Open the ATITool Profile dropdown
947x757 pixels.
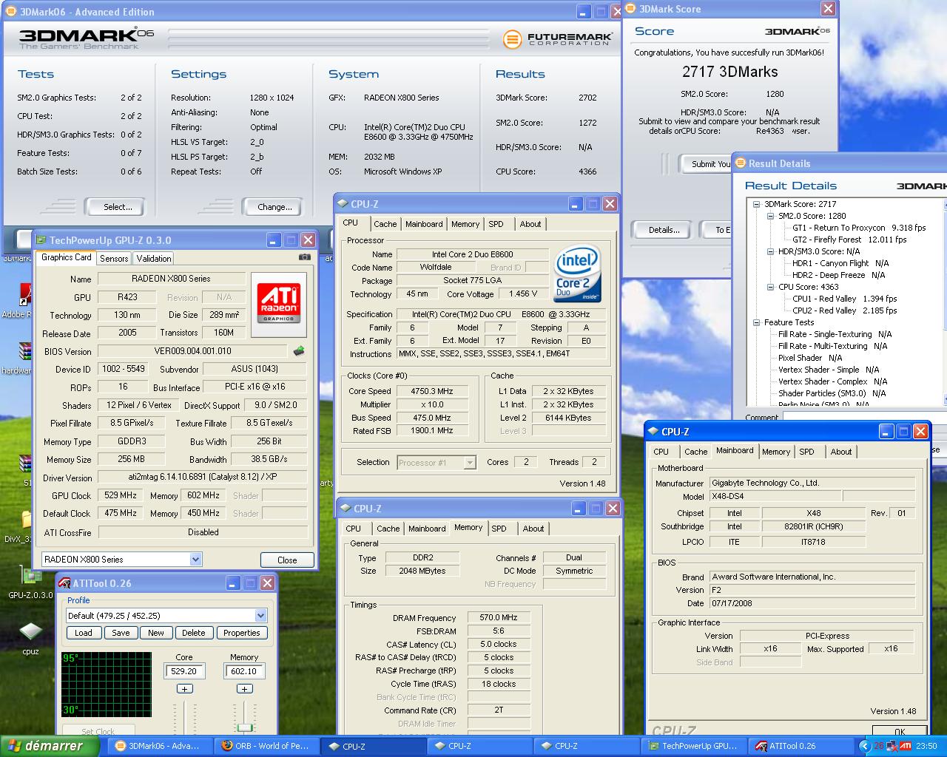(x=260, y=616)
